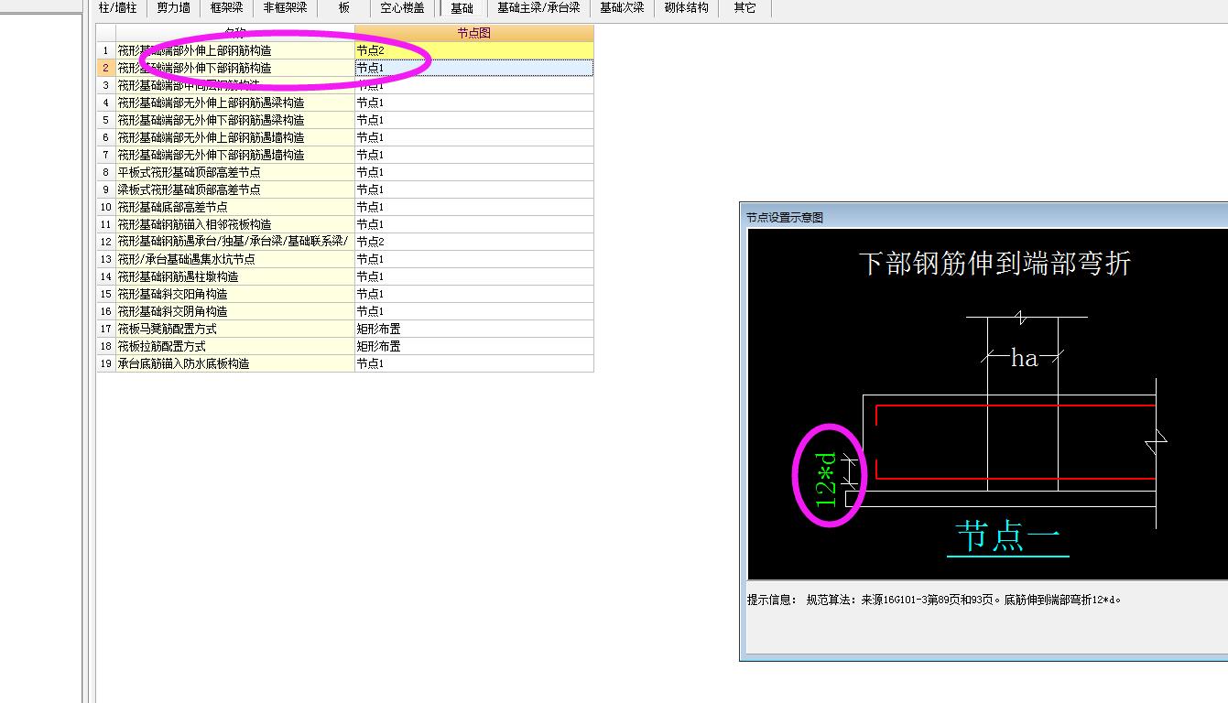Image resolution: width=1228 pixels, height=703 pixels.
Task: Click 节点1 value of row 4
Action: pos(473,103)
